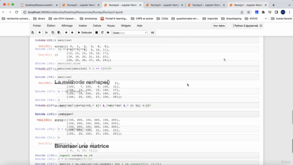Bookmark this page star icon

[x=249, y=12]
